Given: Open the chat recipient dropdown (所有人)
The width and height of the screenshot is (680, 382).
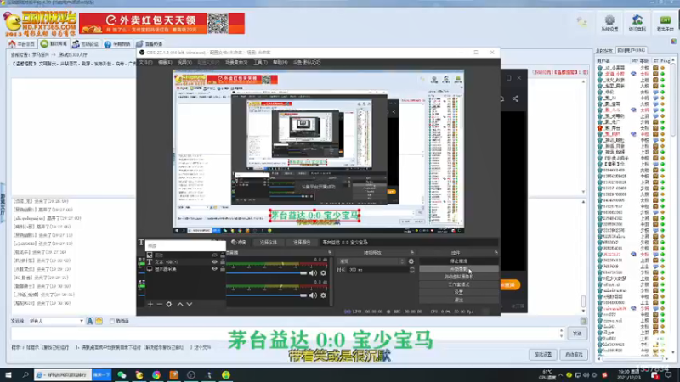Looking at the screenshot, I should click(56, 321).
